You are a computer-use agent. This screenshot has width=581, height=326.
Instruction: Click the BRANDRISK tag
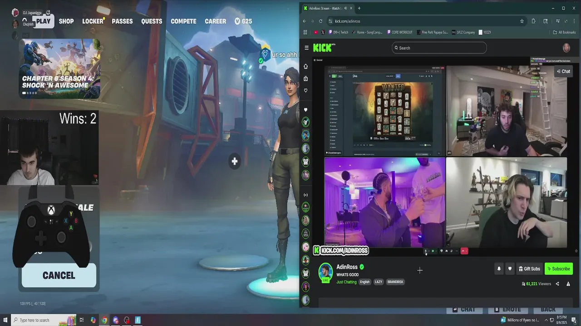pos(395,282)
